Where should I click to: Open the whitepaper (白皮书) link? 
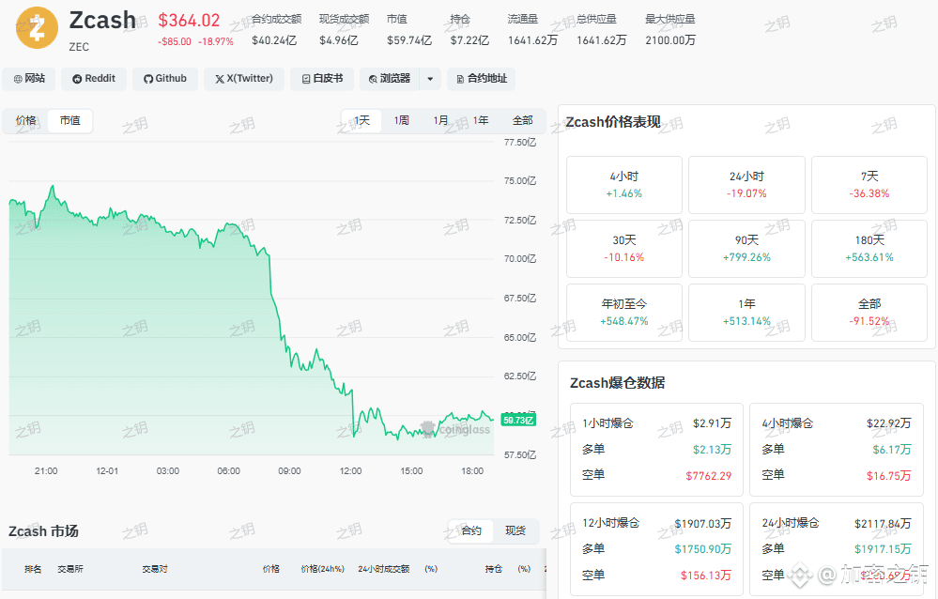click(x=322, y=78)
